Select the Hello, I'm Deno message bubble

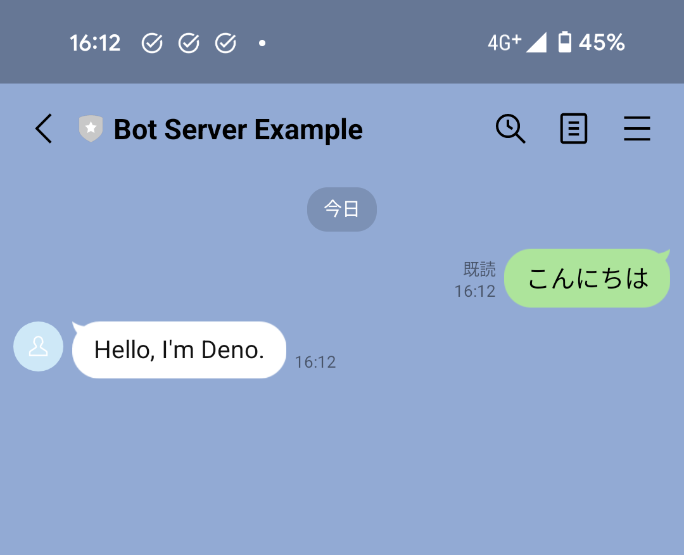[x=179, y=349]
